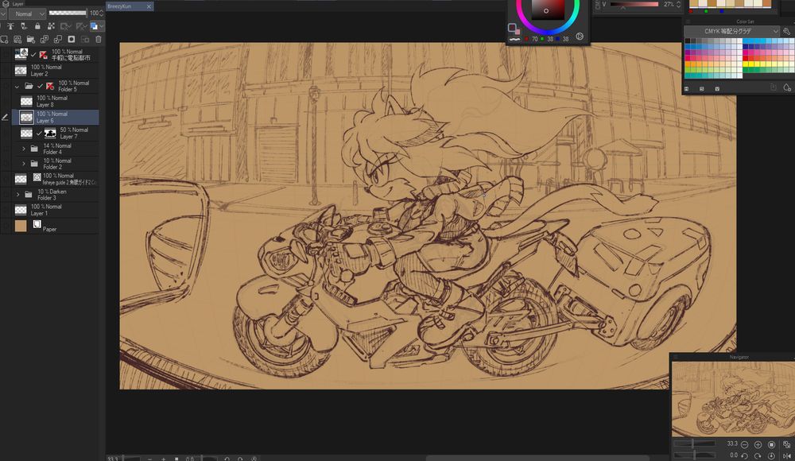The height and width of the screenshot is (461, 795).
Task: Adjust the Navigator rotation slider
Action: tap(694, 455)
